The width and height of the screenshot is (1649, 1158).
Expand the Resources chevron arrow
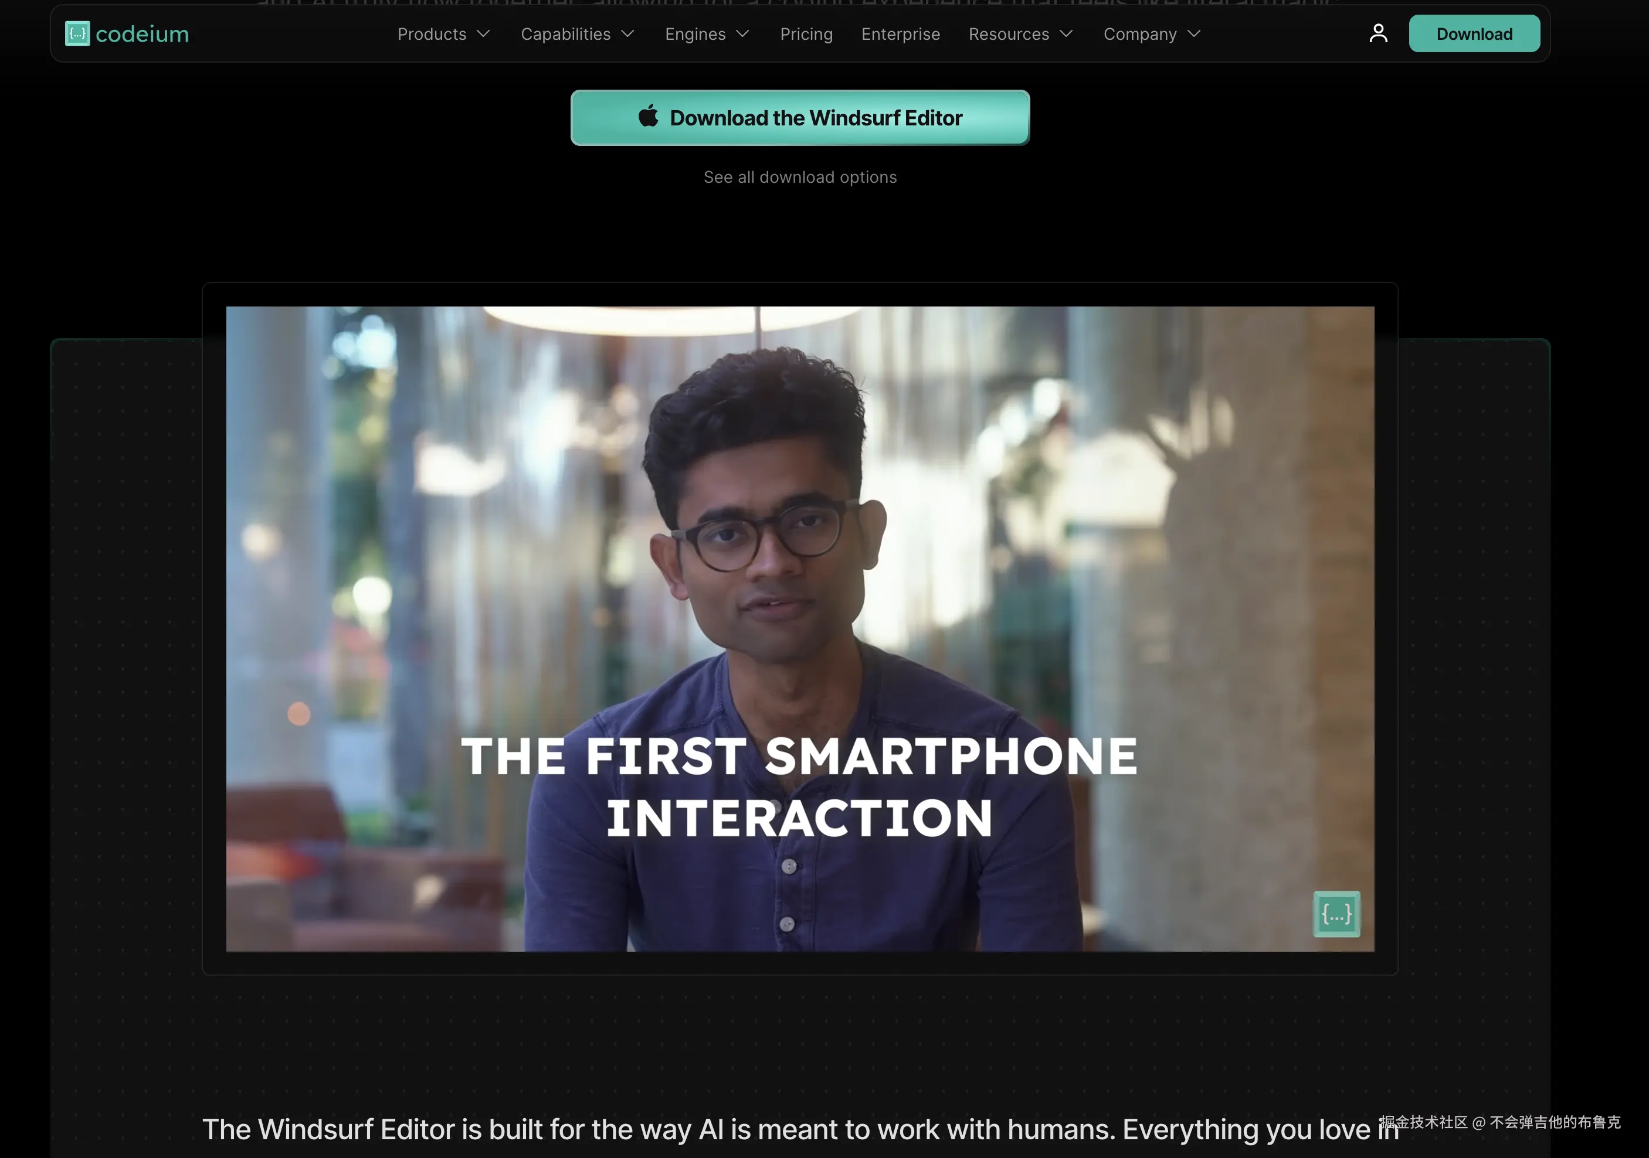1067,34
